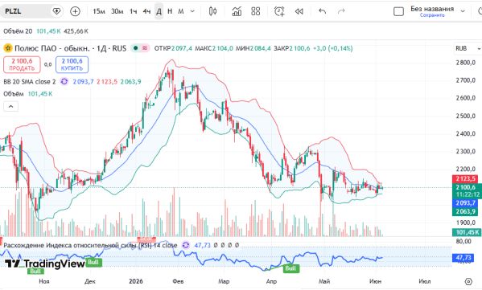Click the 101,45K volume scale label
This screenshot has width=482, height=290.
[467, 232]
